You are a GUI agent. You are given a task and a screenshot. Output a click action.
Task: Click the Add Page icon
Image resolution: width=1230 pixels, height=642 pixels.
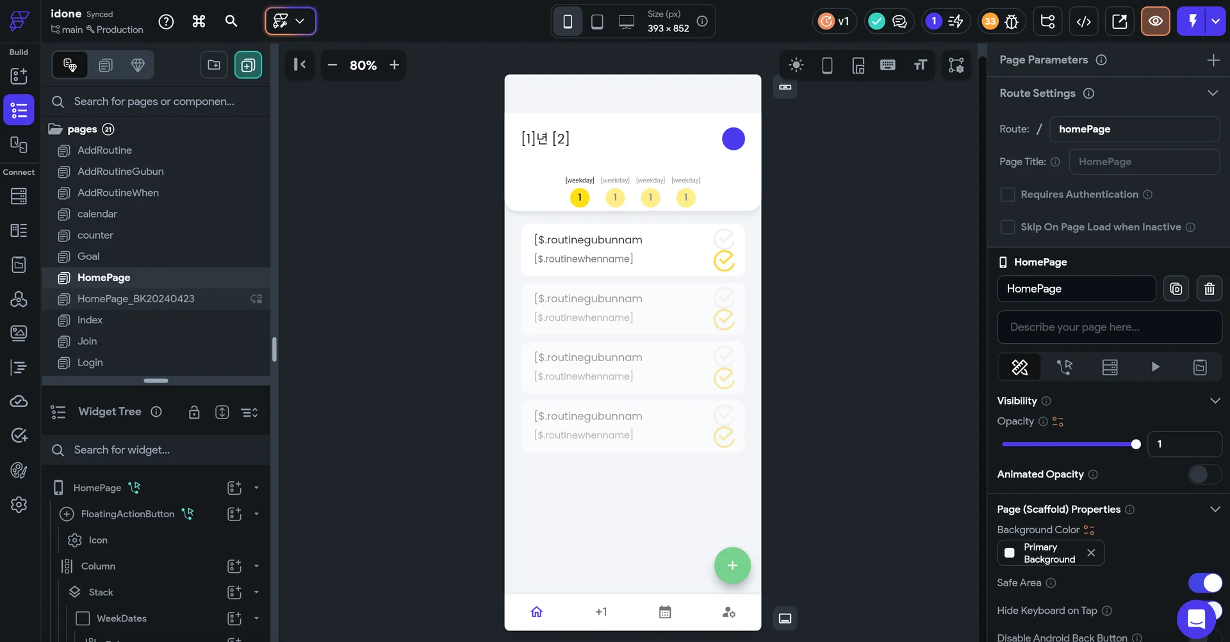point(248,65)
